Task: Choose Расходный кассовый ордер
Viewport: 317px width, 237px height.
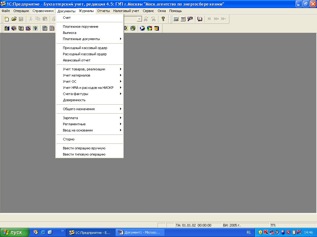Action: pos(89,54)
